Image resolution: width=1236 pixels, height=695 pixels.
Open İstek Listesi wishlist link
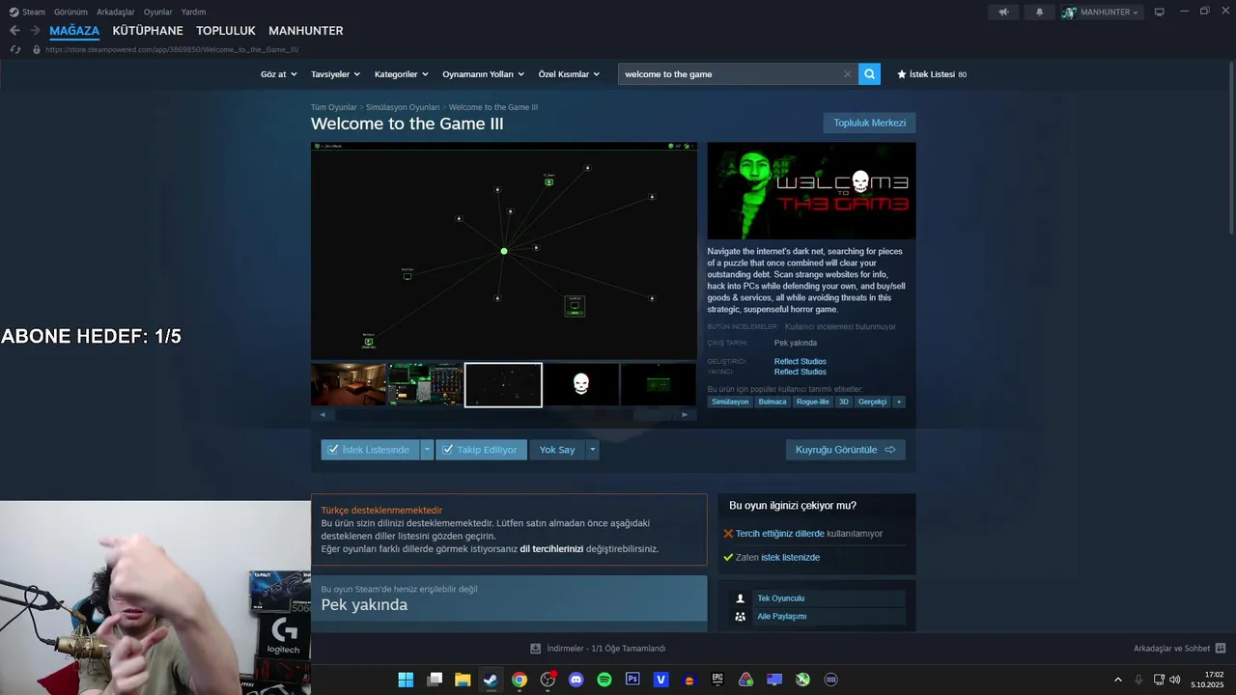pyautogui.click(x=932, y=74)
